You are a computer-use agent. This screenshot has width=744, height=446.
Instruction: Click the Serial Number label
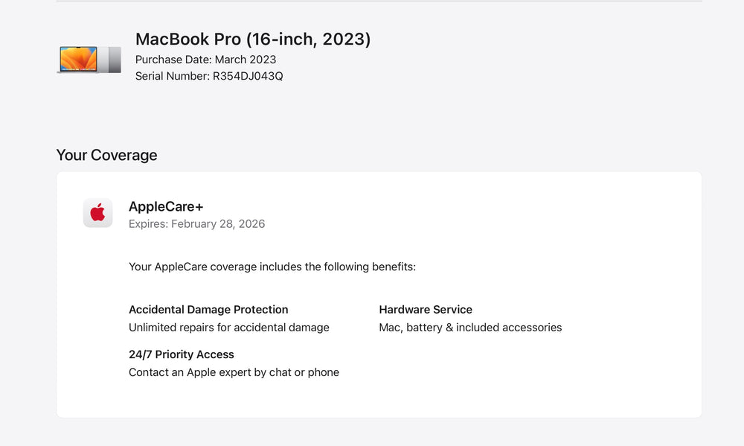pos(173,76)
